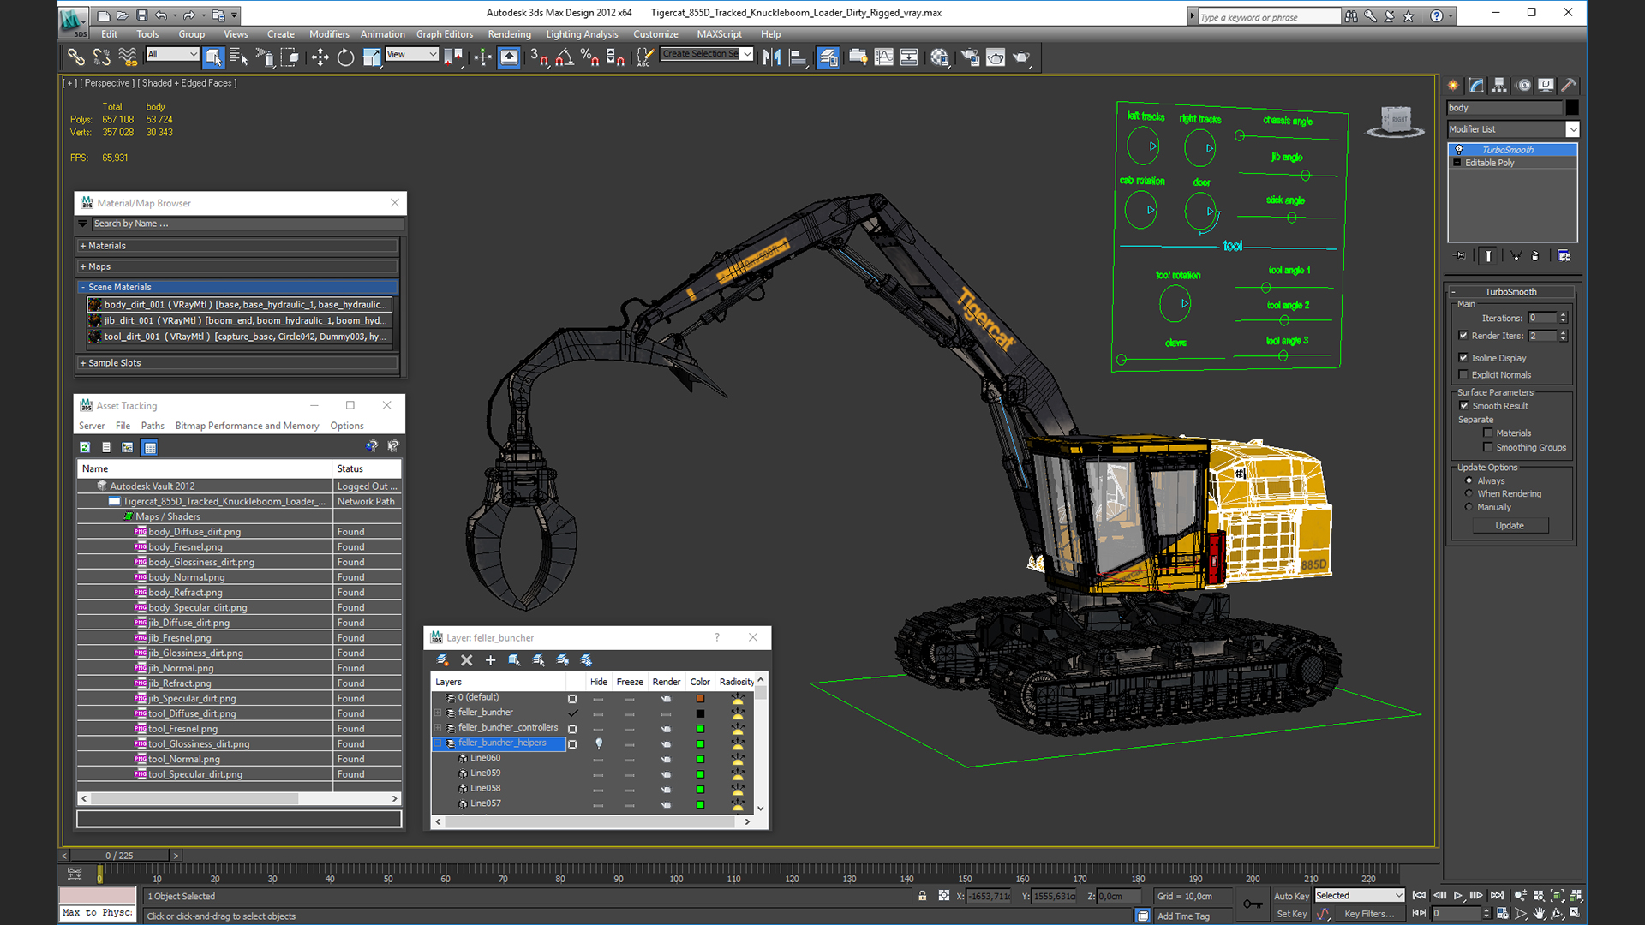Enable Explicit Normals checkbox
1645x925 pixels.
tap(1463, 374)
